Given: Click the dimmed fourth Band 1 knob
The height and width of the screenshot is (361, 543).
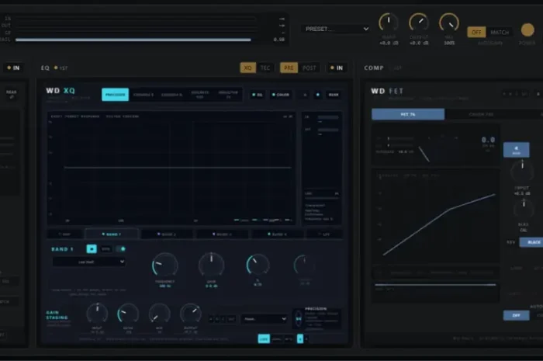Looking at the screenshot, I should (304, 265).
